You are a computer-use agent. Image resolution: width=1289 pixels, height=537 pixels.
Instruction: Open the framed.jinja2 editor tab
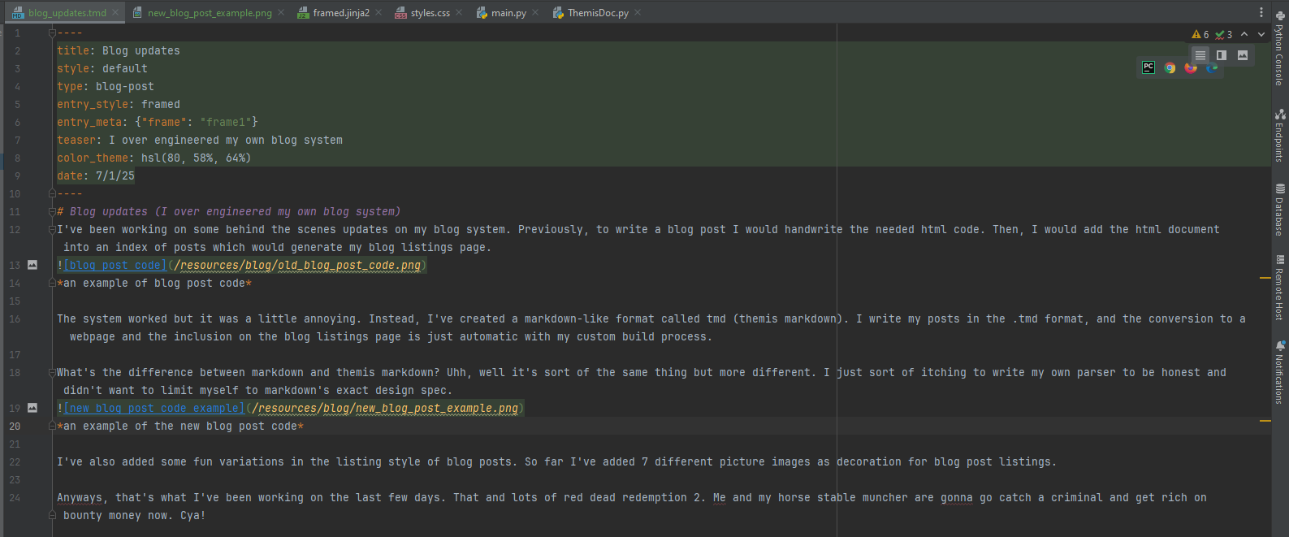(341, 12)
